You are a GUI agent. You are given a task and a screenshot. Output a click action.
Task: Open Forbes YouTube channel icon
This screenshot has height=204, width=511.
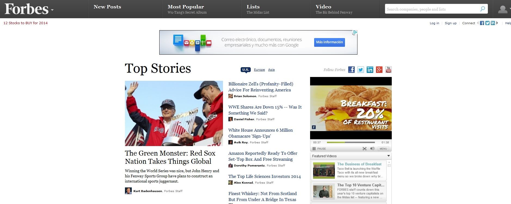[x=388, y=70]
